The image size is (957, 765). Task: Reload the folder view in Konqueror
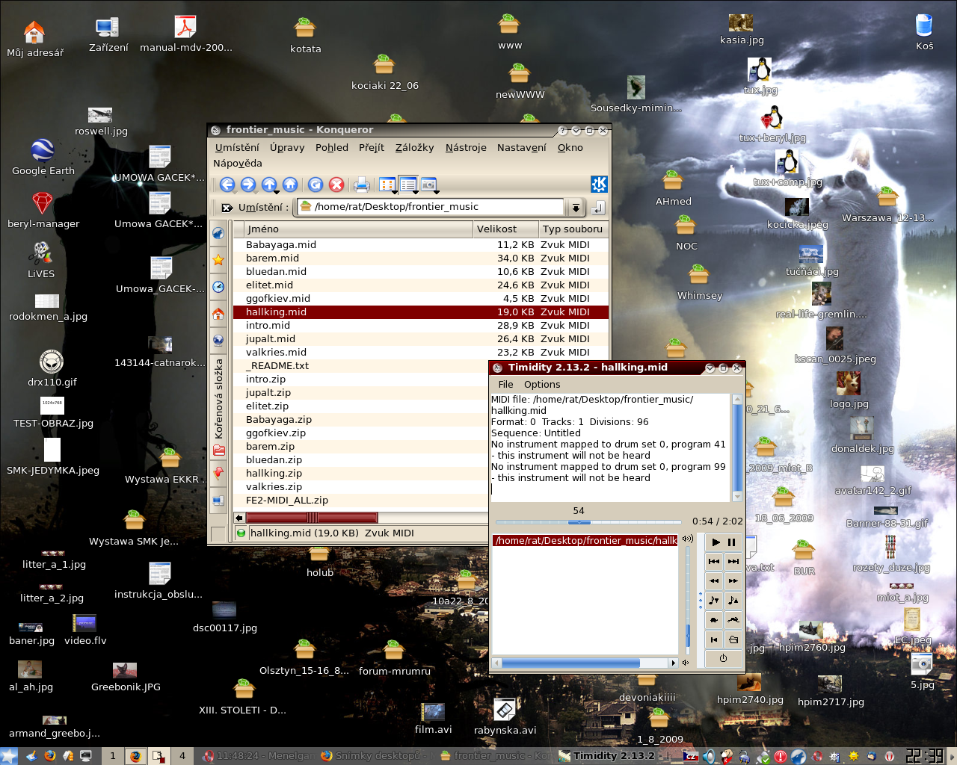(316, 185)
